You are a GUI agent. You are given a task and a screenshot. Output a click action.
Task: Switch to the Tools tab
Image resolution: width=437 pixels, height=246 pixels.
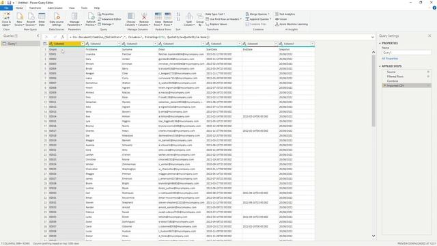point(84,8)
